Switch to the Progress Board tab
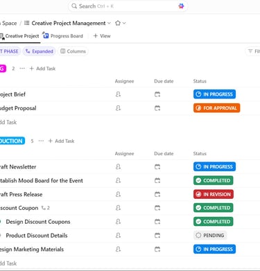Screen dimensions: 260x271 63,36
